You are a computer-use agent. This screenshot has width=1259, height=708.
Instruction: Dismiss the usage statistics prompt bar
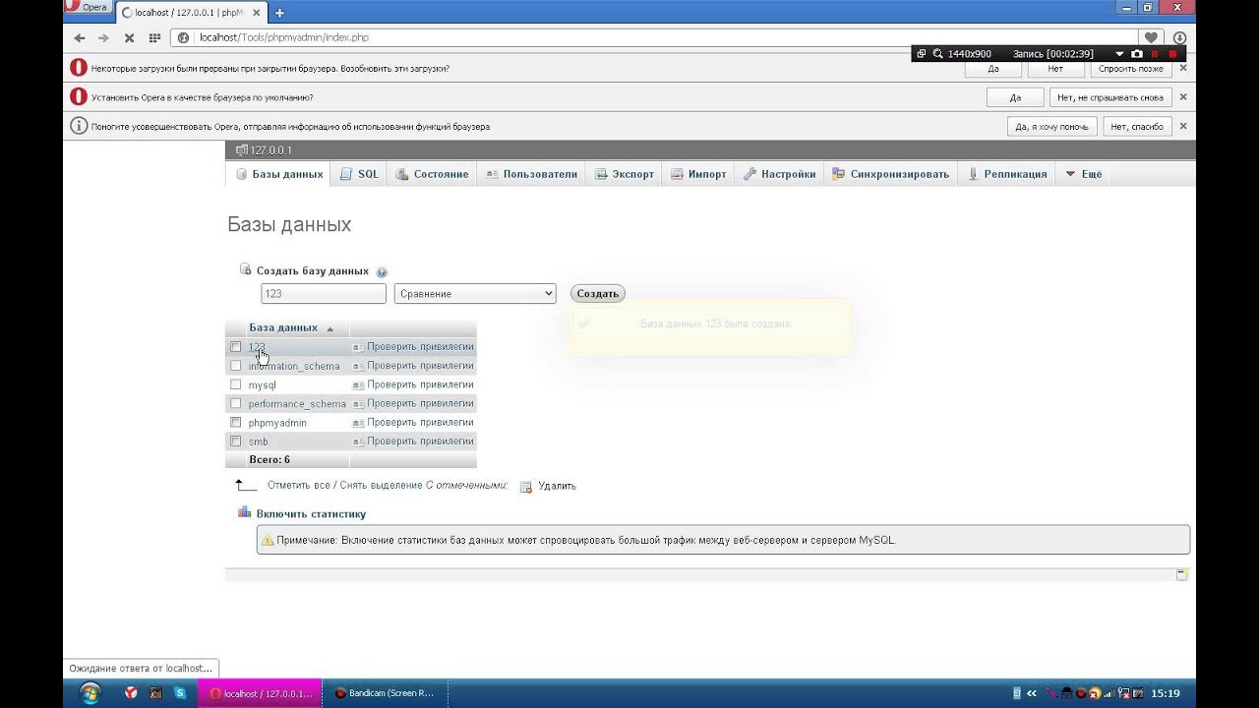(x=1183, y=126)
